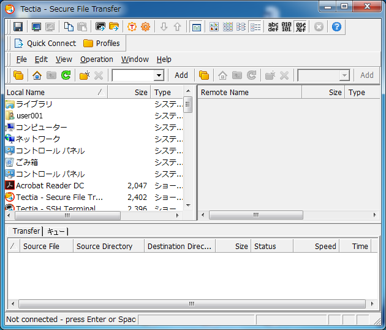Viewport: 386px width, 330px height.
Task: Click Quick Connect button
Action: coord(45,44)
